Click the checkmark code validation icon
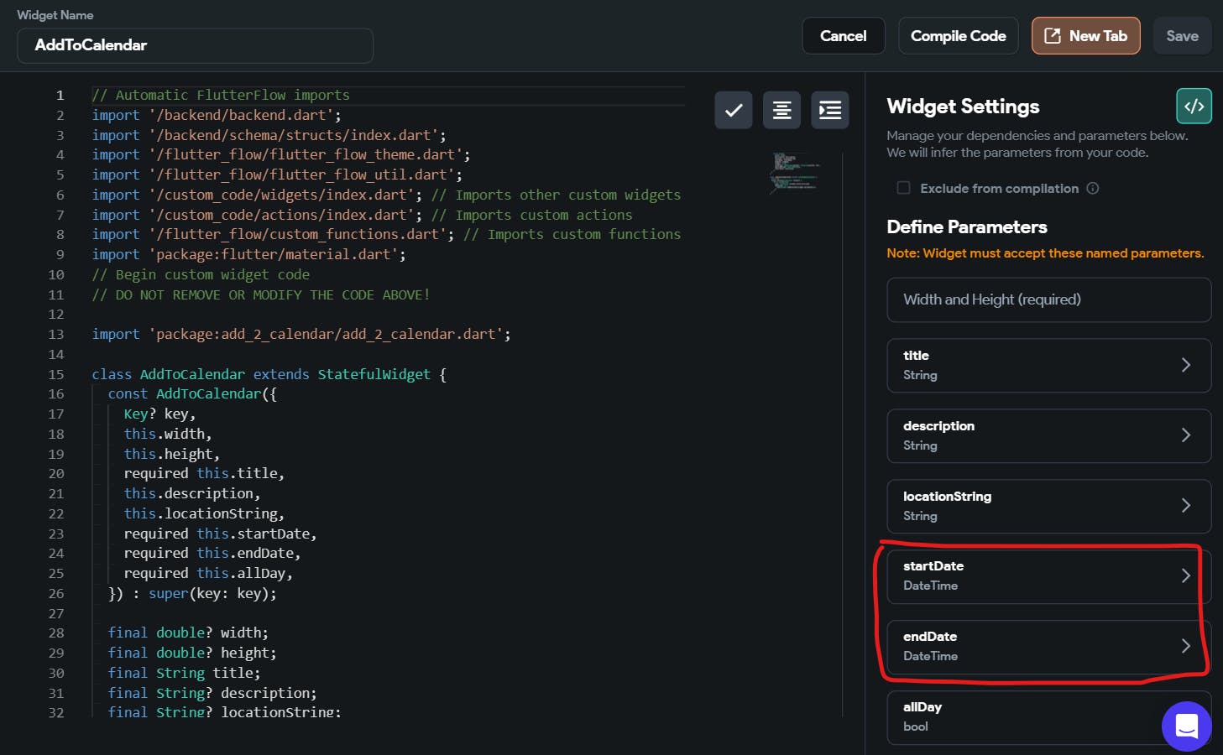1223x755 pixels. (x=733, y=110)
